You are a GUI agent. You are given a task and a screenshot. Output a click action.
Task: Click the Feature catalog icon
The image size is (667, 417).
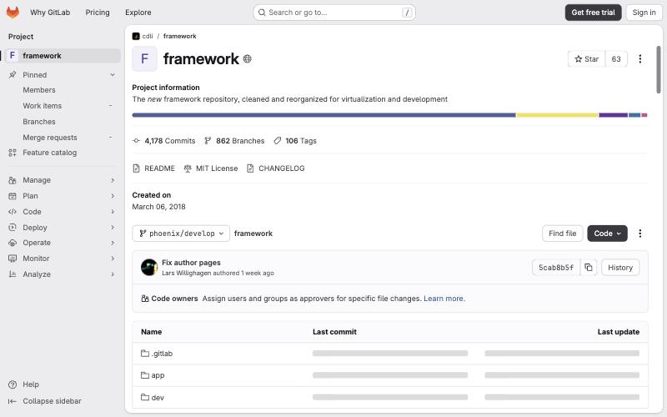click(13, 153)
